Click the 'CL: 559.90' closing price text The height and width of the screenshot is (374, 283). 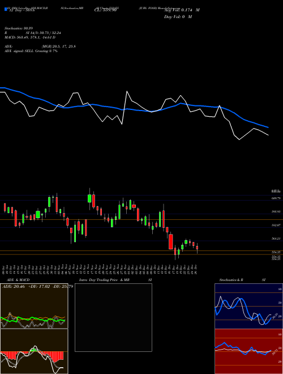click(105, 10)
